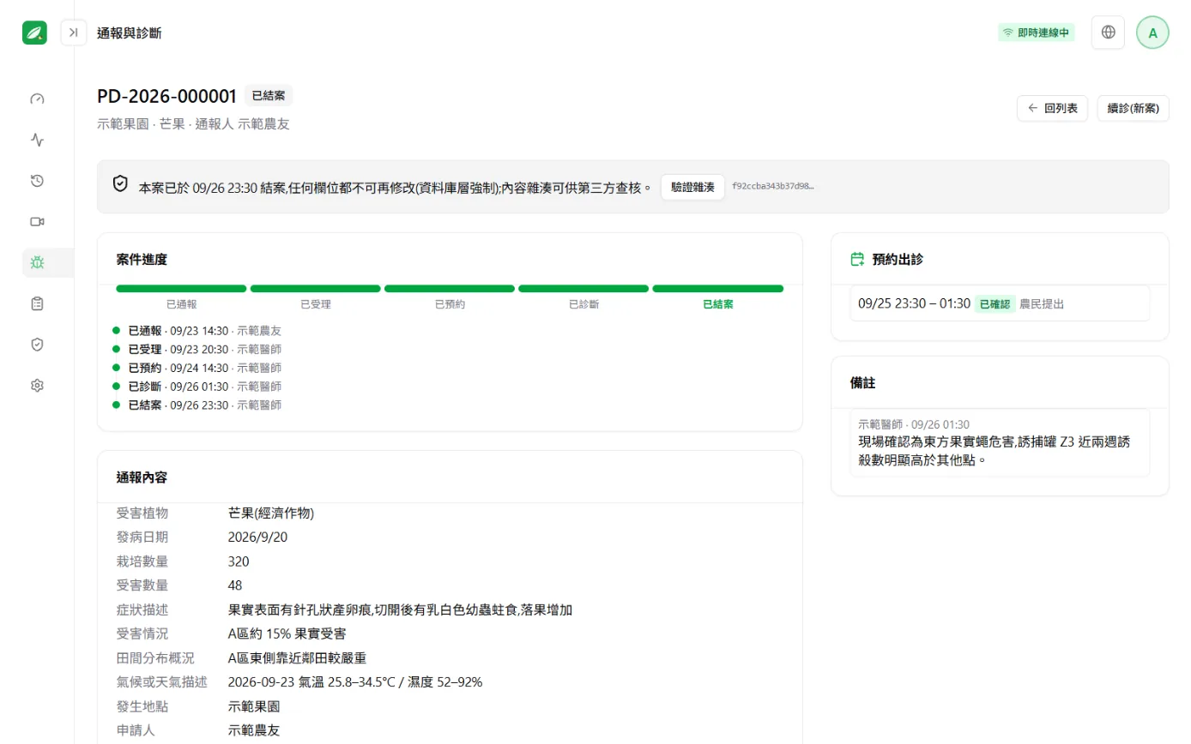The height and width of the screenshot is (744, 1191).
Task: Open the activity pulse sidebar icon
Action: pos(37,139)
